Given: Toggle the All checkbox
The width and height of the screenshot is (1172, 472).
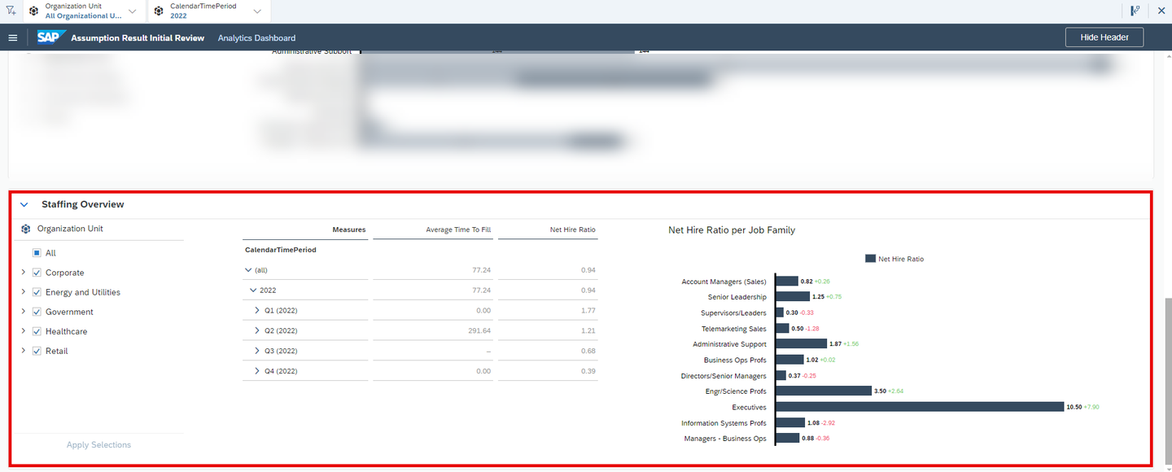Looking at the screenshot, I should [x=37, y=253].
